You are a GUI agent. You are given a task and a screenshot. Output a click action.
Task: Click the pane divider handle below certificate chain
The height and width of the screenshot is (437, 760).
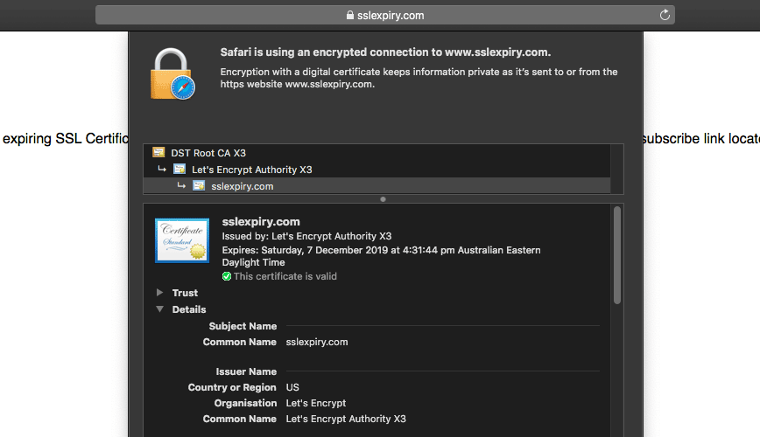click(383, 199)
